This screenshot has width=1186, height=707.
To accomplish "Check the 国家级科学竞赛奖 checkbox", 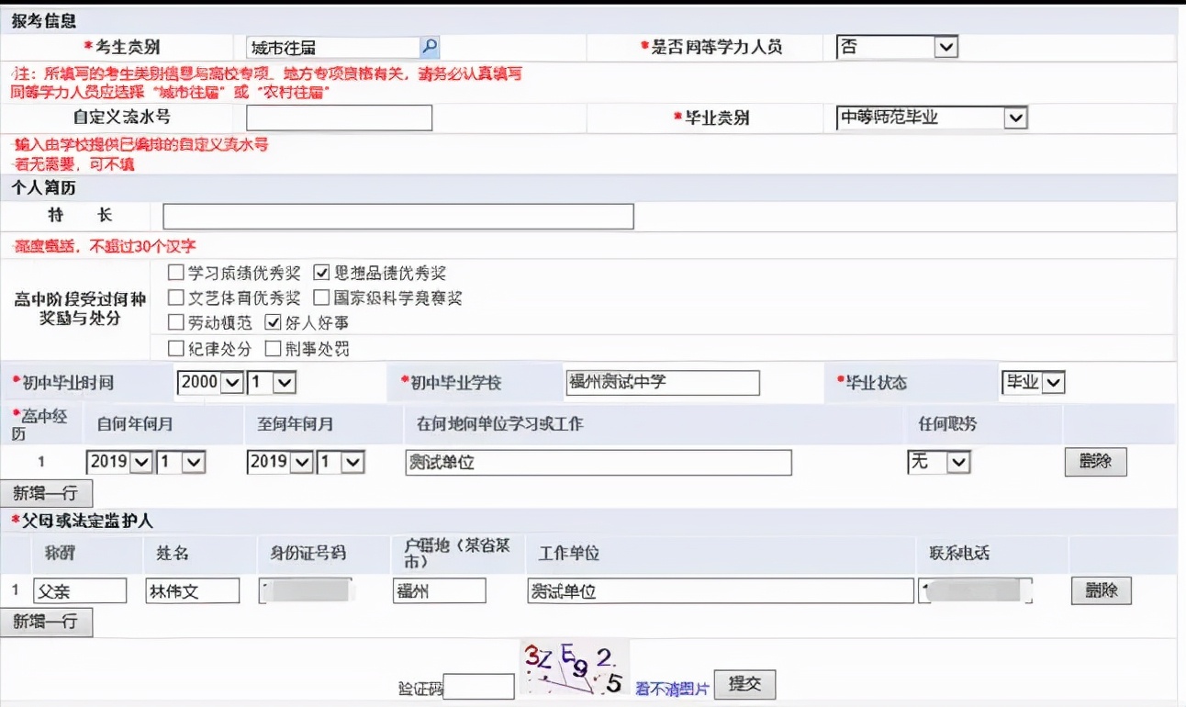I will coord(322,298).
